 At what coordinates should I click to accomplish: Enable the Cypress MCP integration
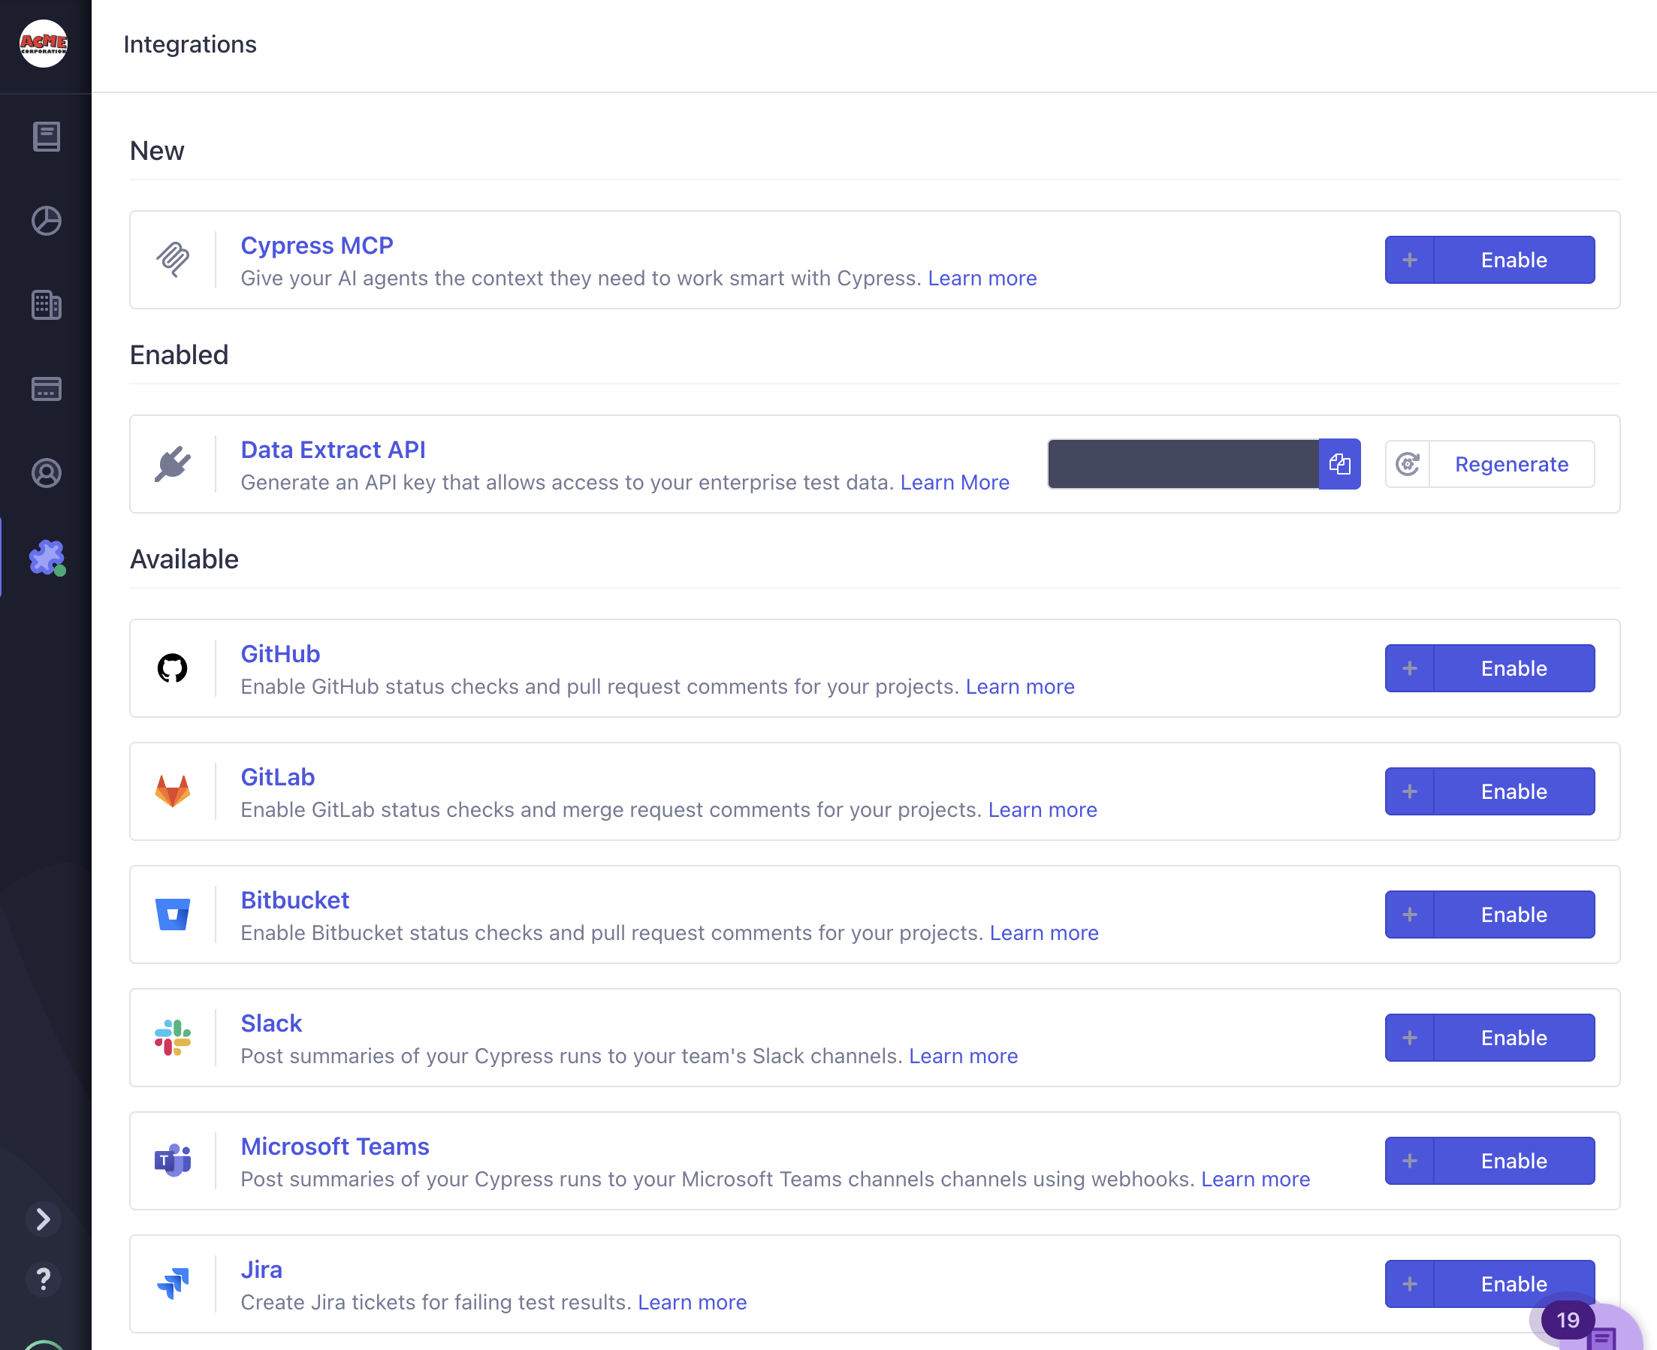(x=1489, y=260)
